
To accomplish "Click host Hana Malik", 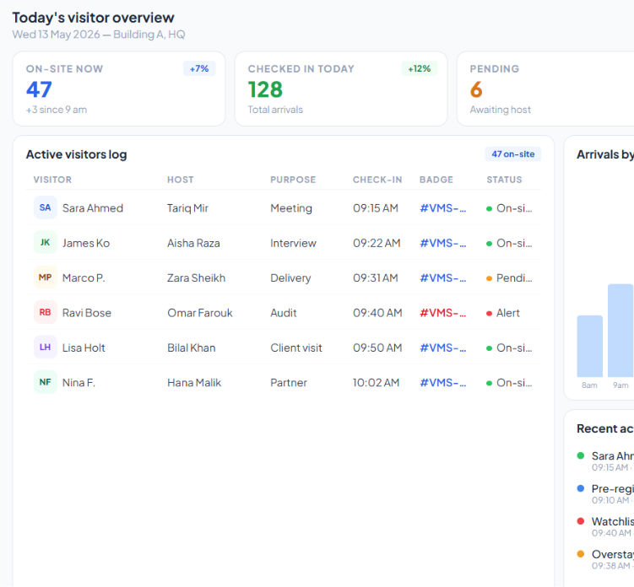I will click(194, 383).
